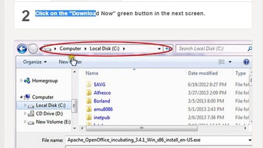Expand the arrow after Computer breadcrumb

[x=85, y=49]
